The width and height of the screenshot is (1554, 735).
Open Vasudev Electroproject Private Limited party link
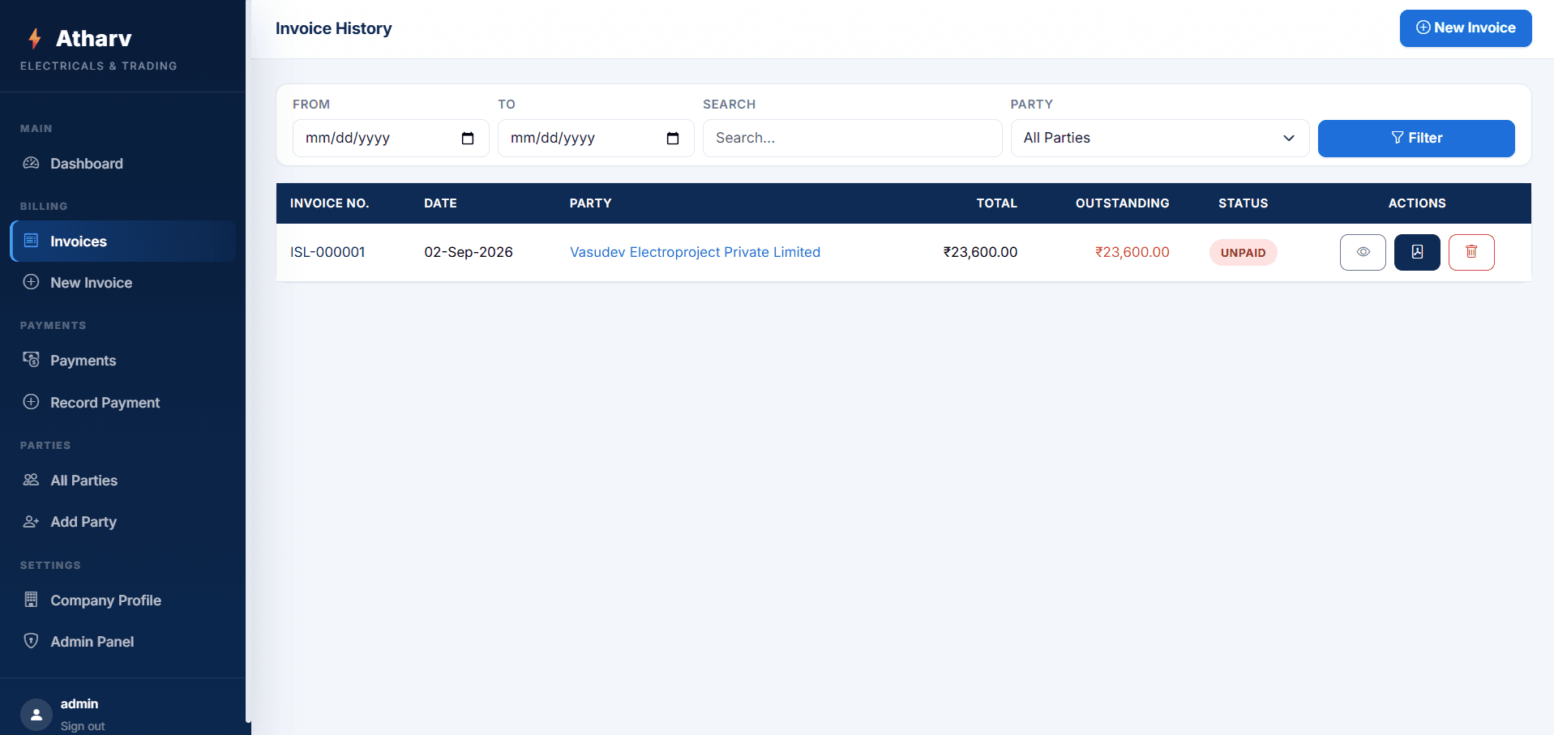pos(695,252)
